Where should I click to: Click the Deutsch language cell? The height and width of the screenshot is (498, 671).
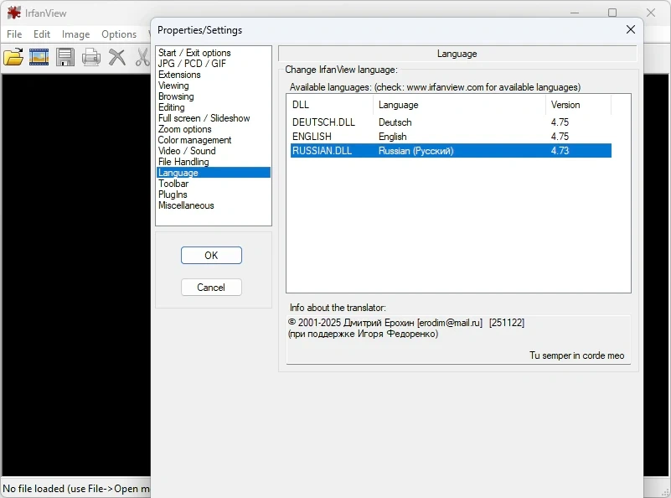[395, 122]
